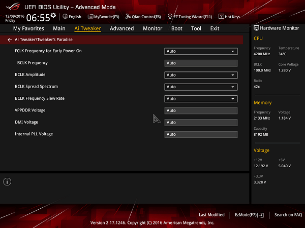Click the 3.328 V reading

(x=260, y=182)
